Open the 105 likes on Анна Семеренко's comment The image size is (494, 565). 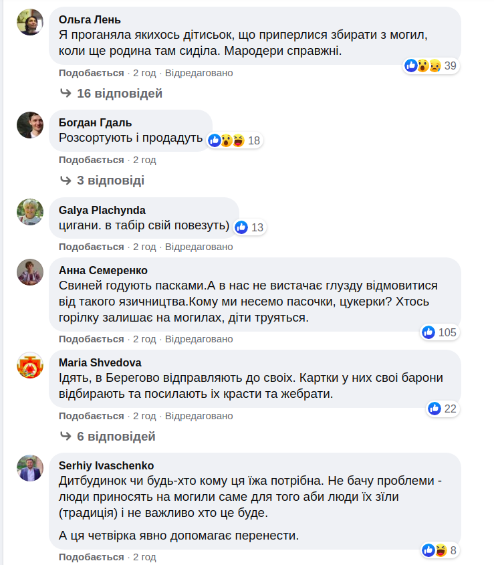[x=439, y=332]
